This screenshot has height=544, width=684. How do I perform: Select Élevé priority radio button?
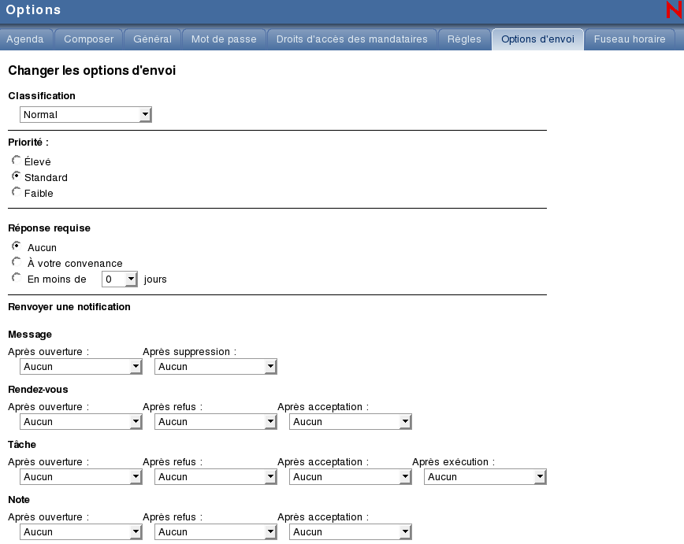click(16, 160)
